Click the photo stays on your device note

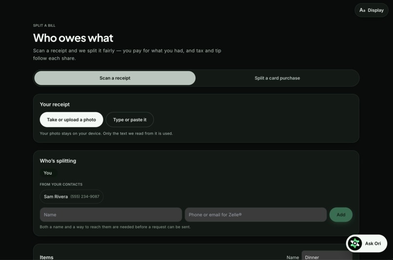106,133
